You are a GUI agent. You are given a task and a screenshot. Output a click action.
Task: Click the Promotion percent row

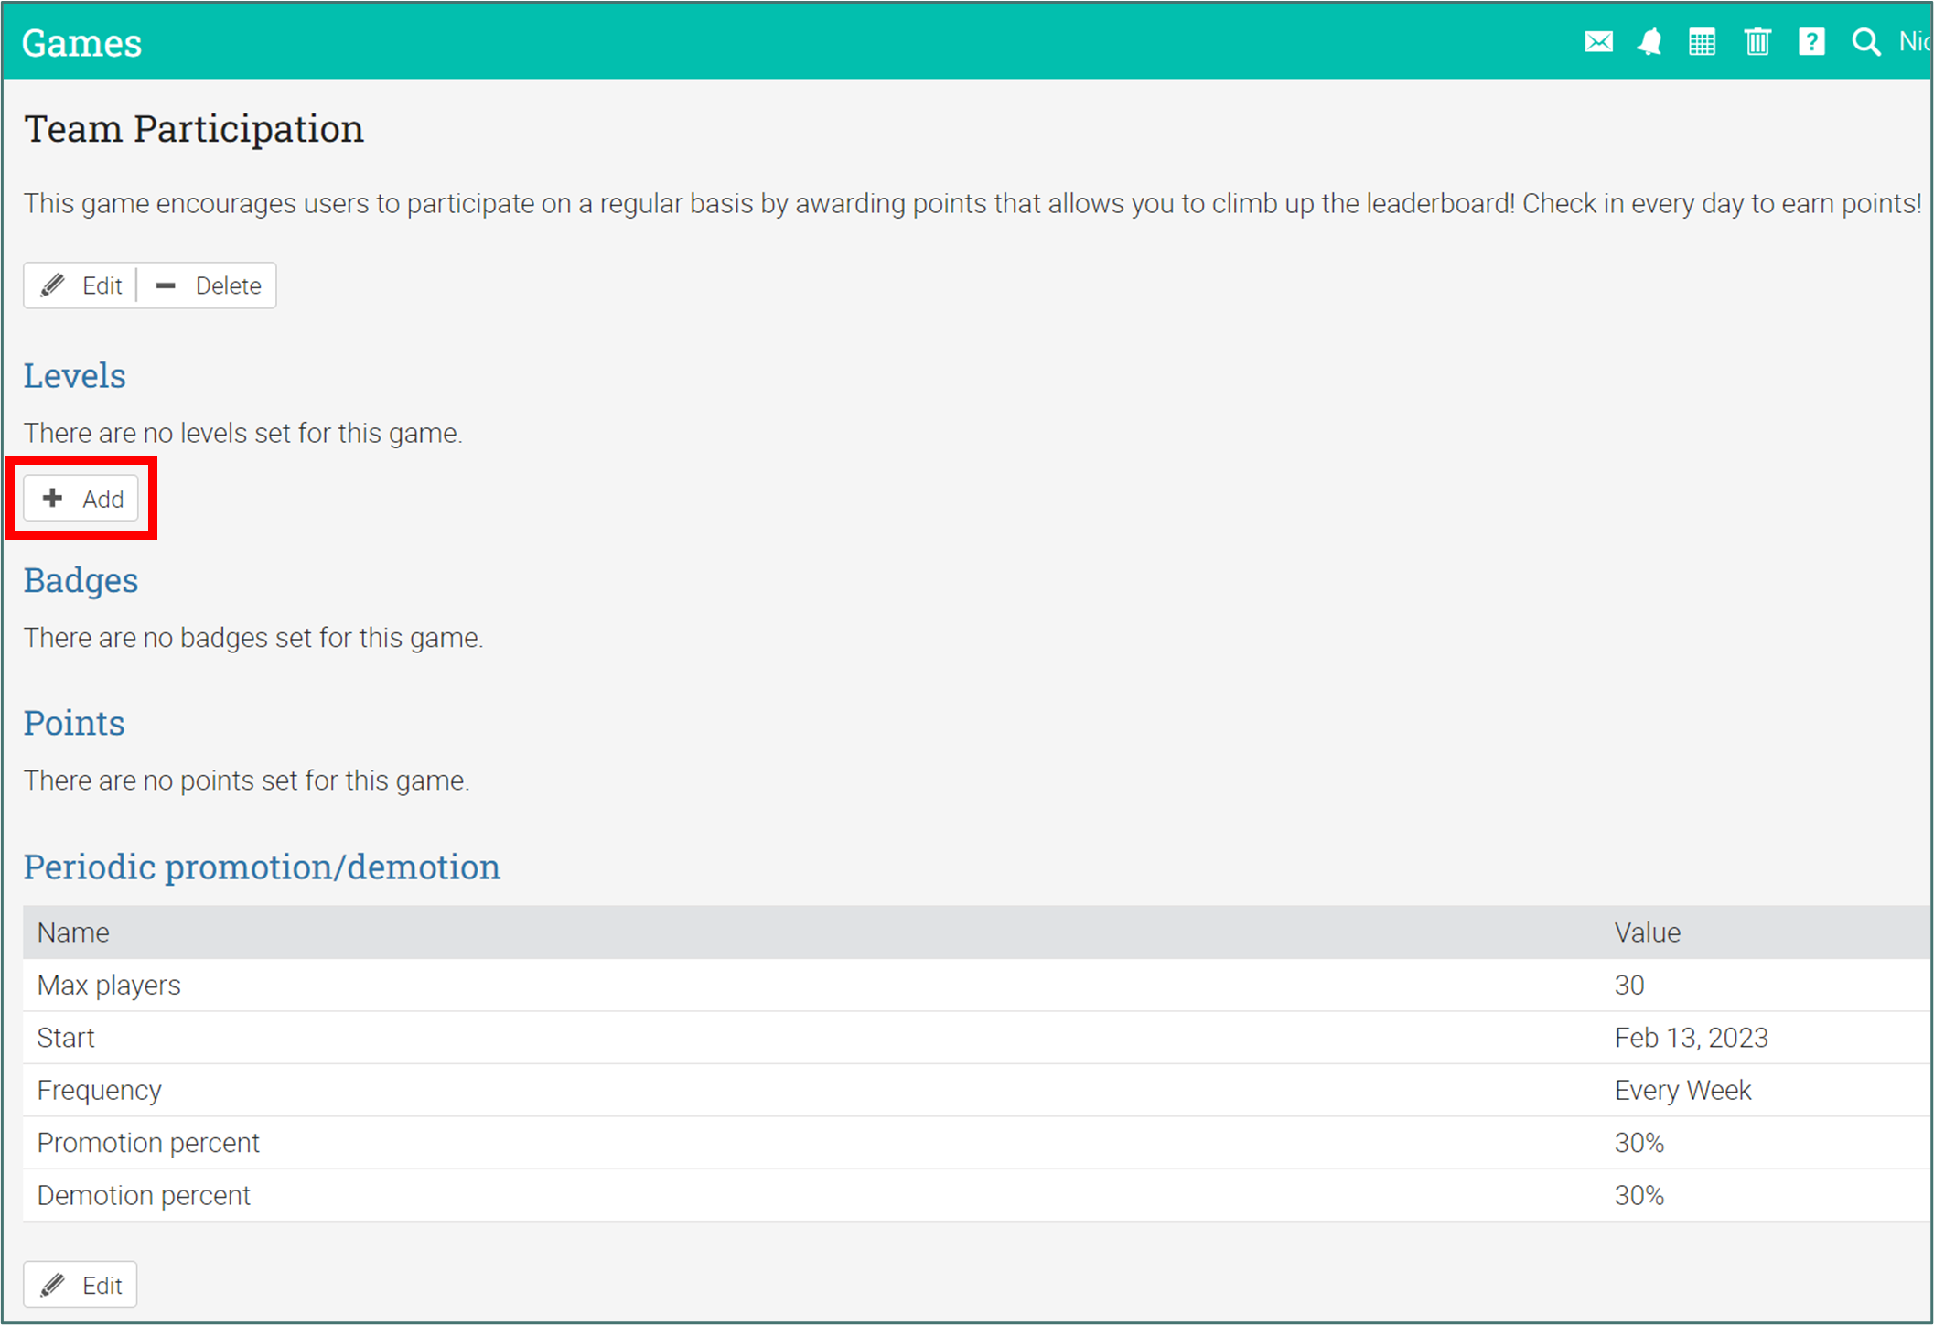click(148, 1142)
